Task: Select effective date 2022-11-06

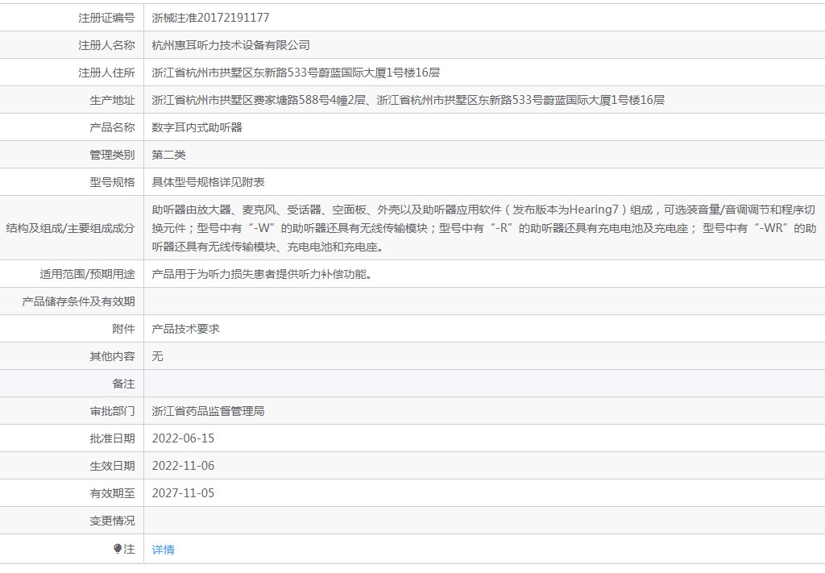Action: (183, 466)
